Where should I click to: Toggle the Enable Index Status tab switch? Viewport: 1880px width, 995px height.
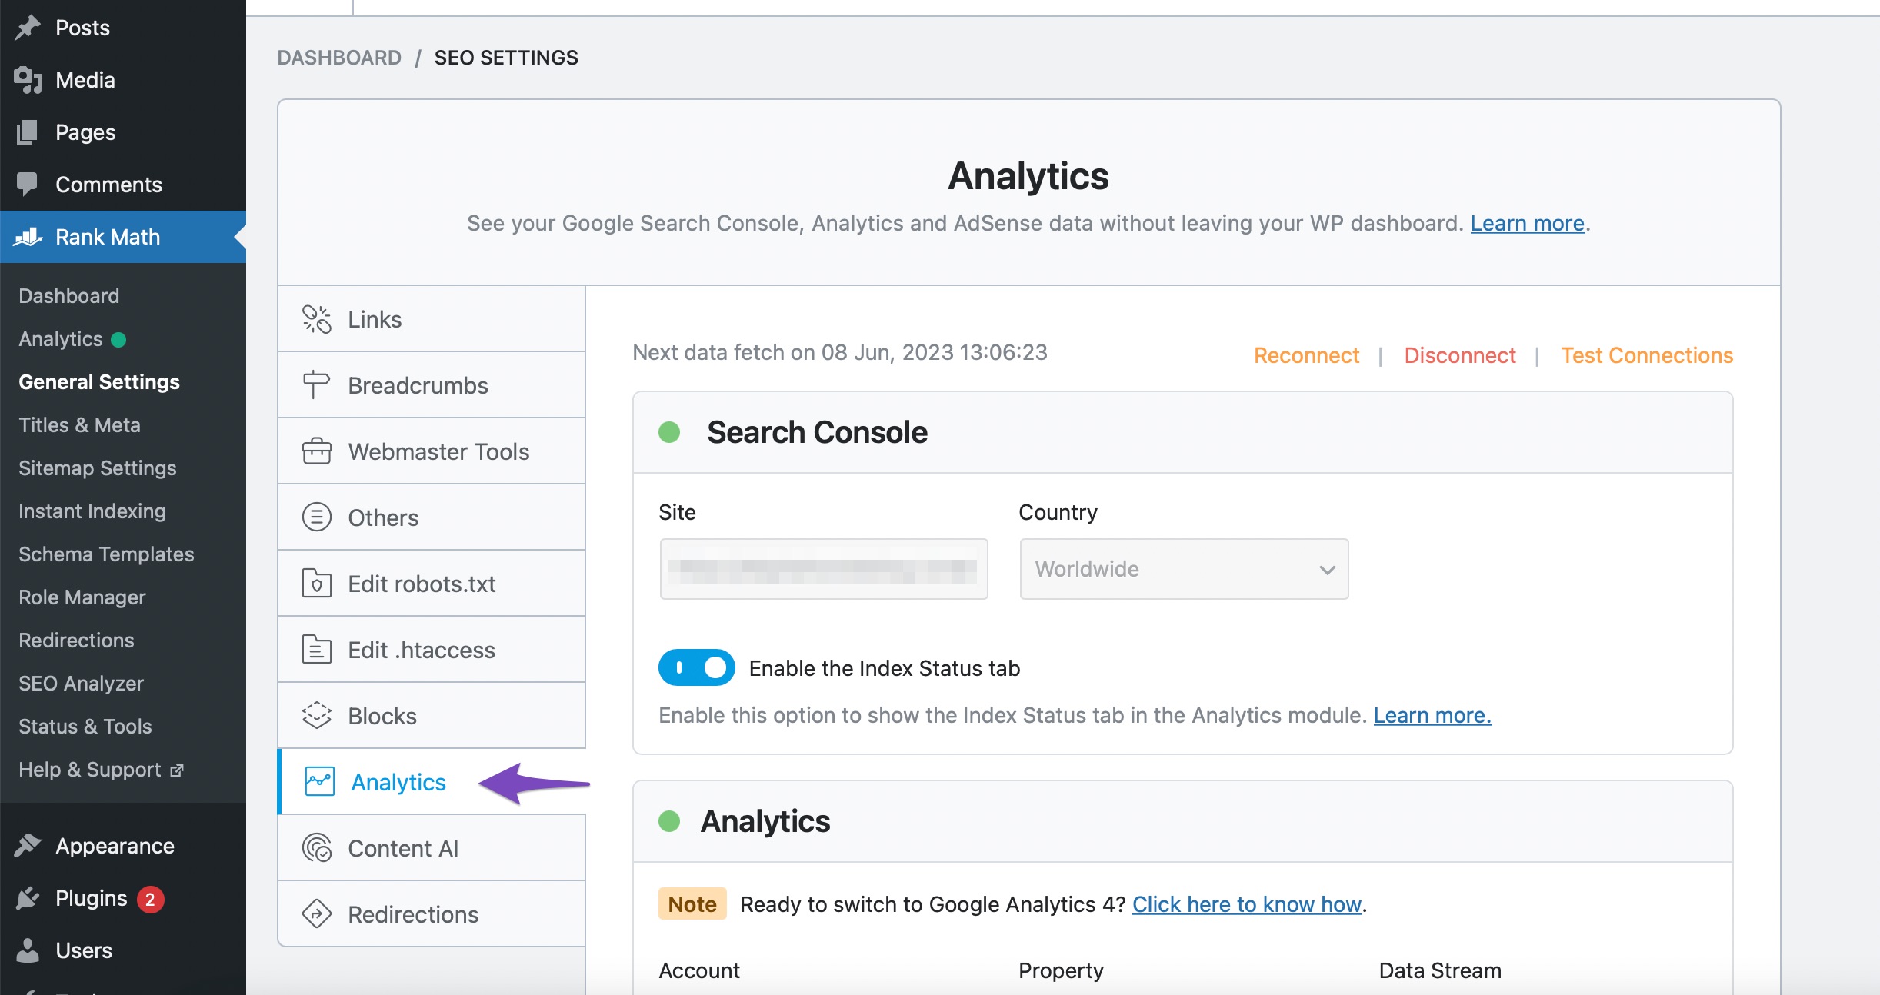point(695,667)
